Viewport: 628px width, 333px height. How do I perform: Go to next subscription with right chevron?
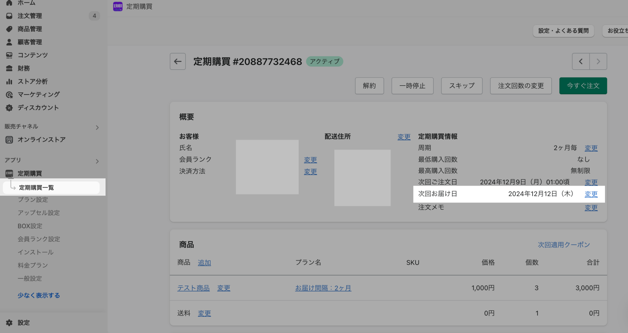(x=598, y=61)
